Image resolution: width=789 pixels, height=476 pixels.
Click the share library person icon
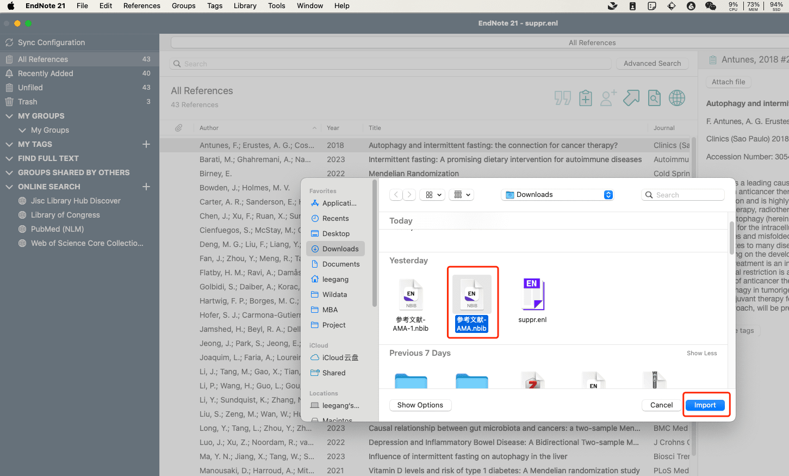[608, 98]
